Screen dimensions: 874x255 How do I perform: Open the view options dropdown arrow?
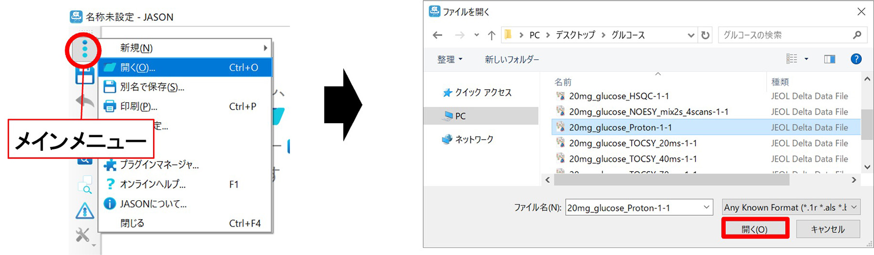coord(806,59)
